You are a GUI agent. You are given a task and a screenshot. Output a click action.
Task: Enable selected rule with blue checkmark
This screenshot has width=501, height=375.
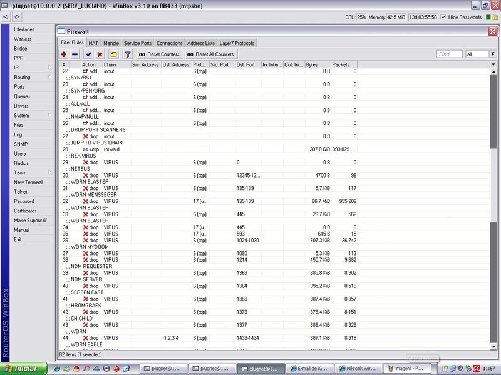click(x=88, y=54)
